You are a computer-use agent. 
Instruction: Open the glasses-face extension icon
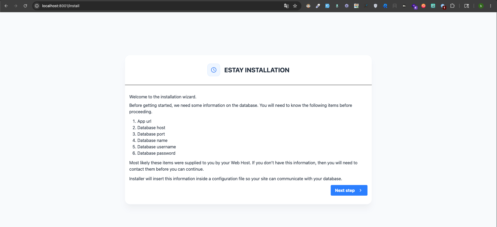(x=308, y=6)
